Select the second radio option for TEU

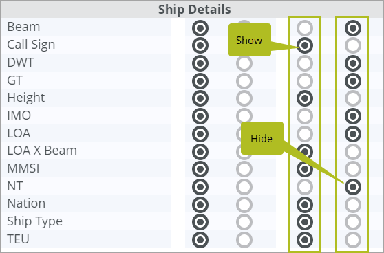(244, 240)
